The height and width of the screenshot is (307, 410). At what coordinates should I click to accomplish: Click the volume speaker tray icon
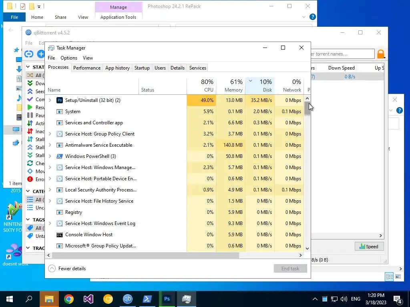point(344,299)
